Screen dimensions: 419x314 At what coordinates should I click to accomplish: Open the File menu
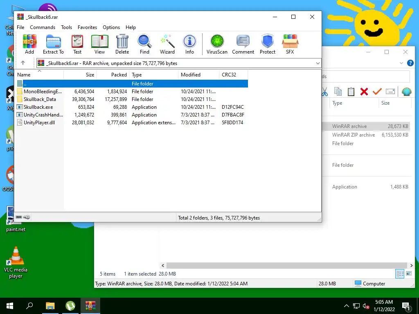coord(20,27)
